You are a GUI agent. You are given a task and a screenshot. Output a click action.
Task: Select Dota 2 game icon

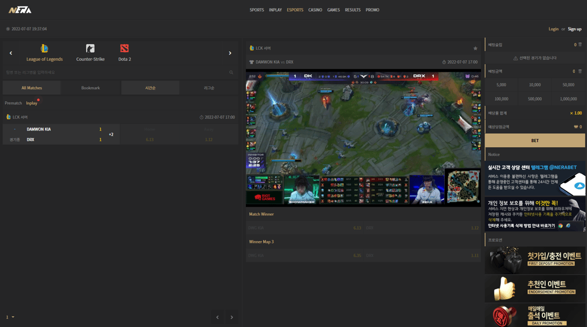[124, 53]
